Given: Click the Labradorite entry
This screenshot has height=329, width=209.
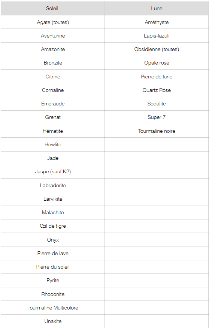Looking at the screenshot, I should tap(52, 185).
